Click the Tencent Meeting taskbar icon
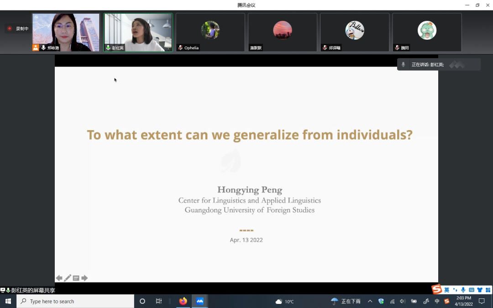Image resolution: width=493 pixels, height=308 pixels. tap(200, 301)
